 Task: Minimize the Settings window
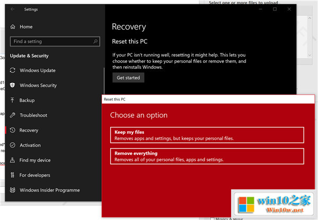tap(260, 9)
